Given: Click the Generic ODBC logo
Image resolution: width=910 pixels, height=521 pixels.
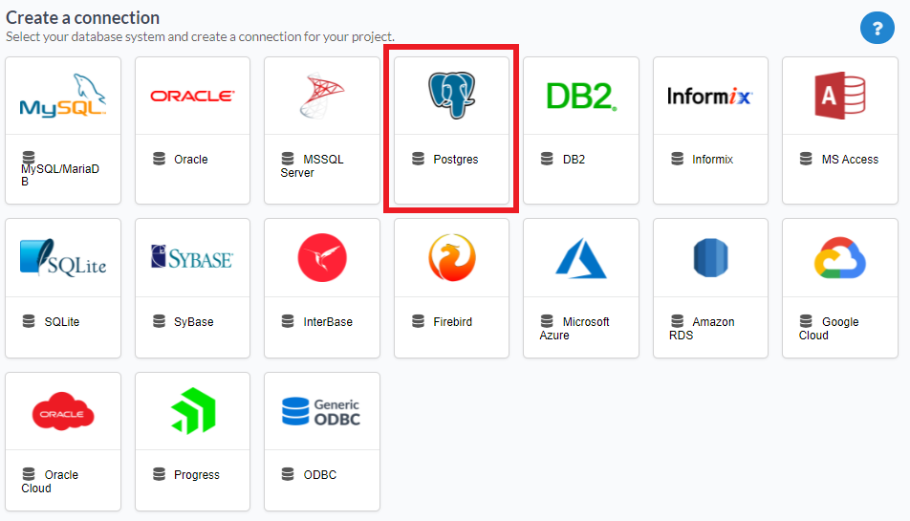Looking at the screenshot, I should point(321,411).
